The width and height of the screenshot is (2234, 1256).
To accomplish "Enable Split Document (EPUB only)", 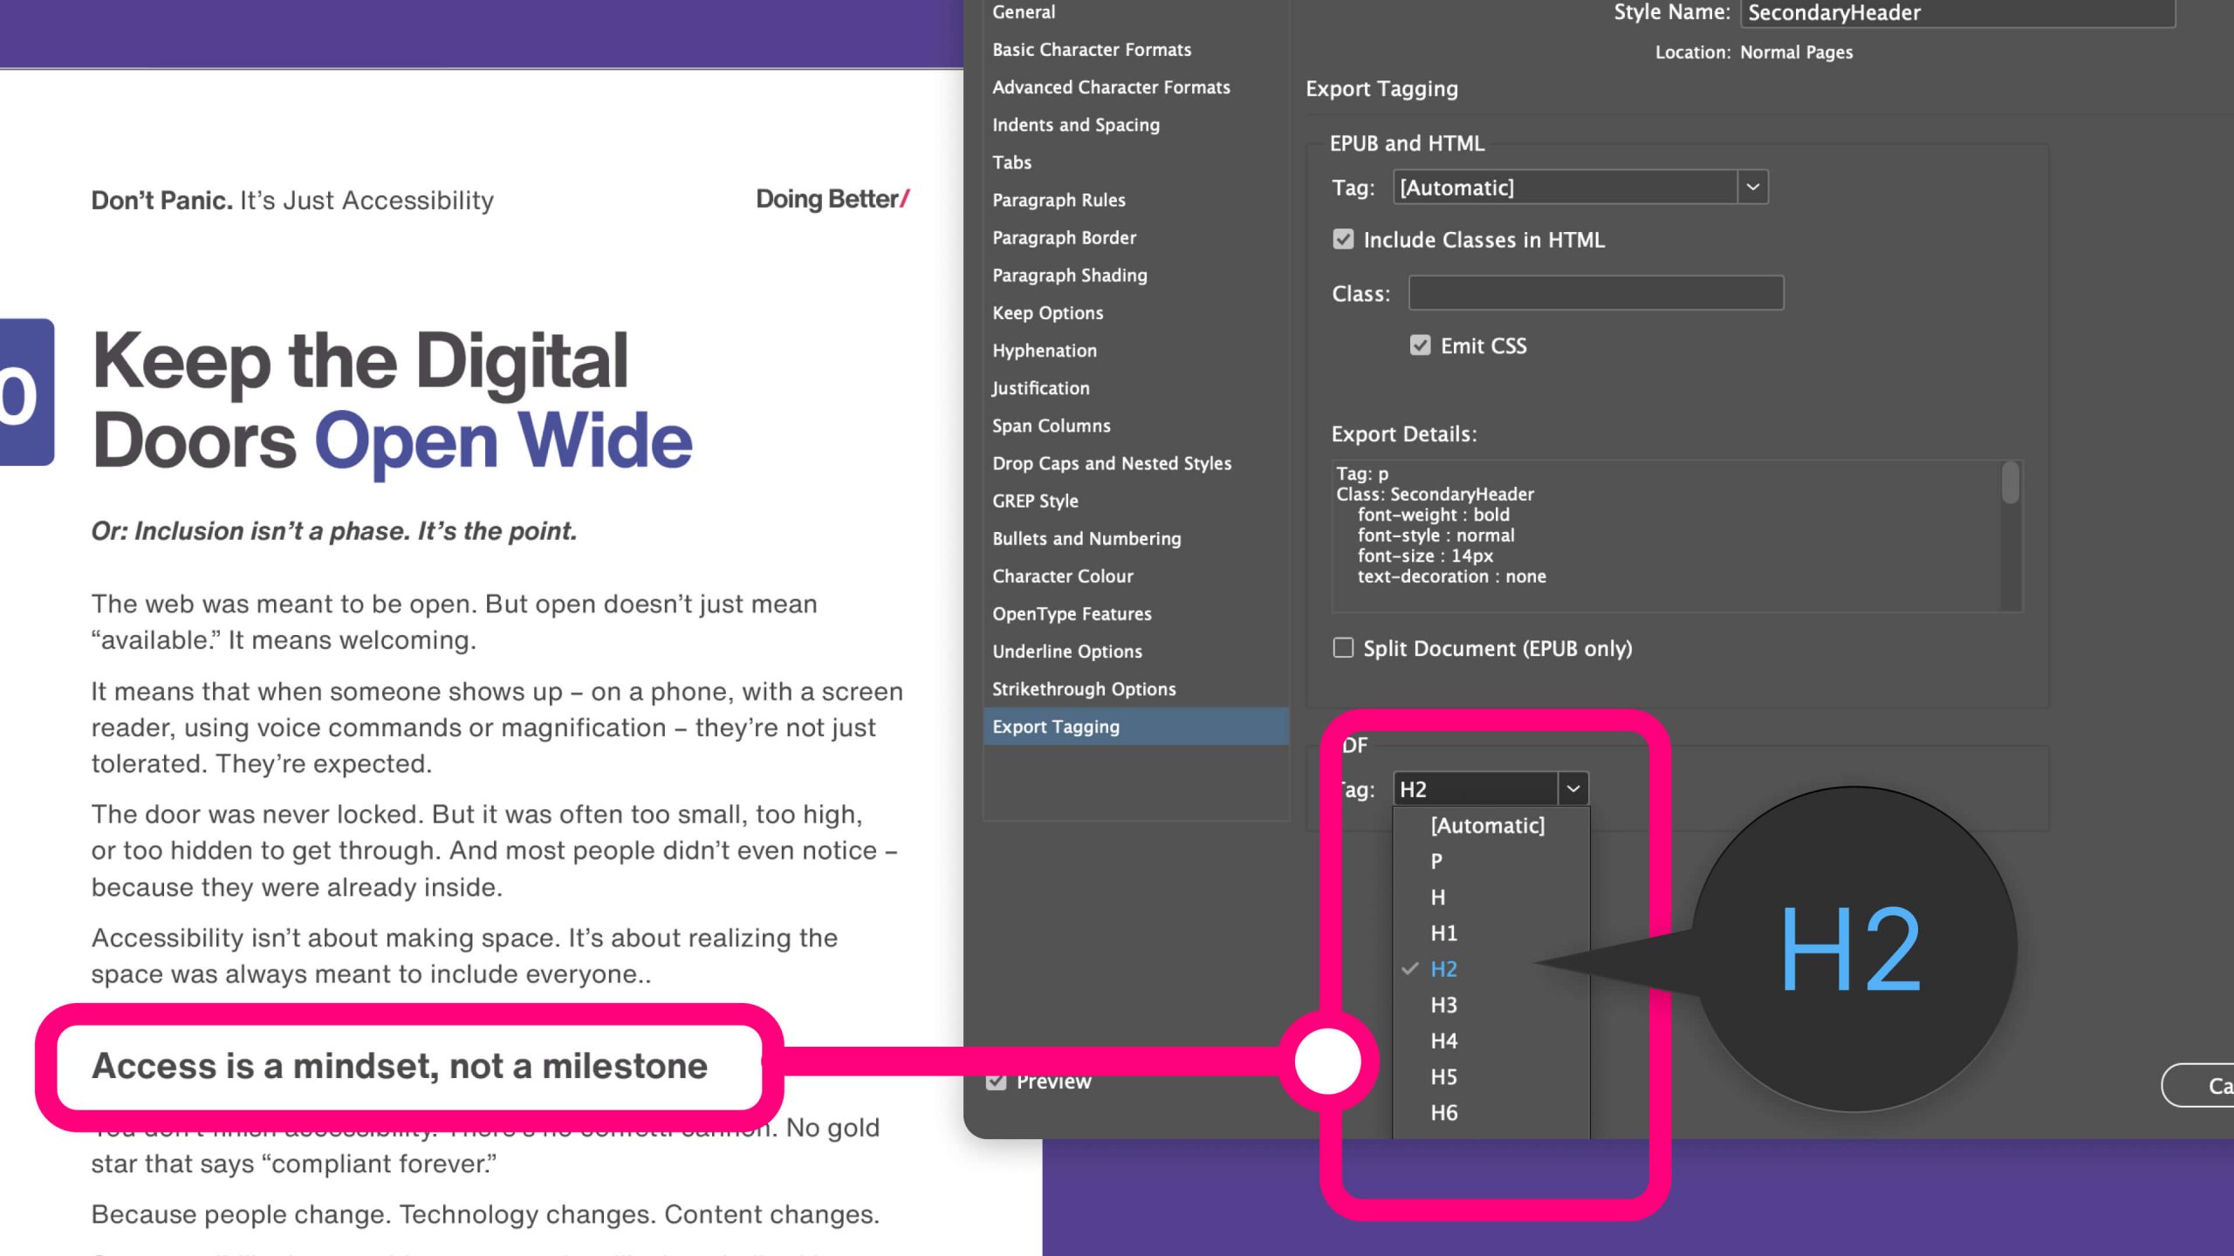I will [x=1343, y=648].
